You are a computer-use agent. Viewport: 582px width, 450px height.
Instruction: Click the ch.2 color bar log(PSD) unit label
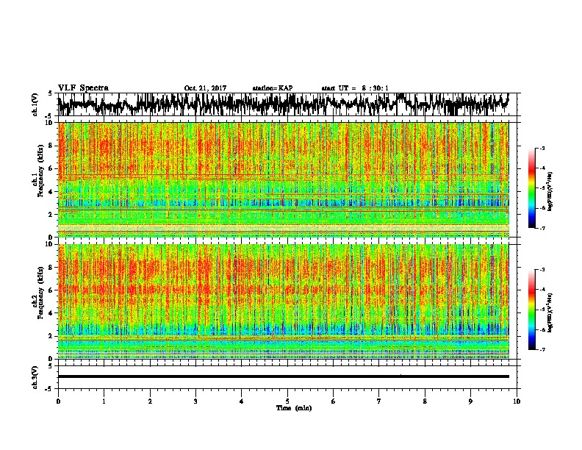point(551,312)
